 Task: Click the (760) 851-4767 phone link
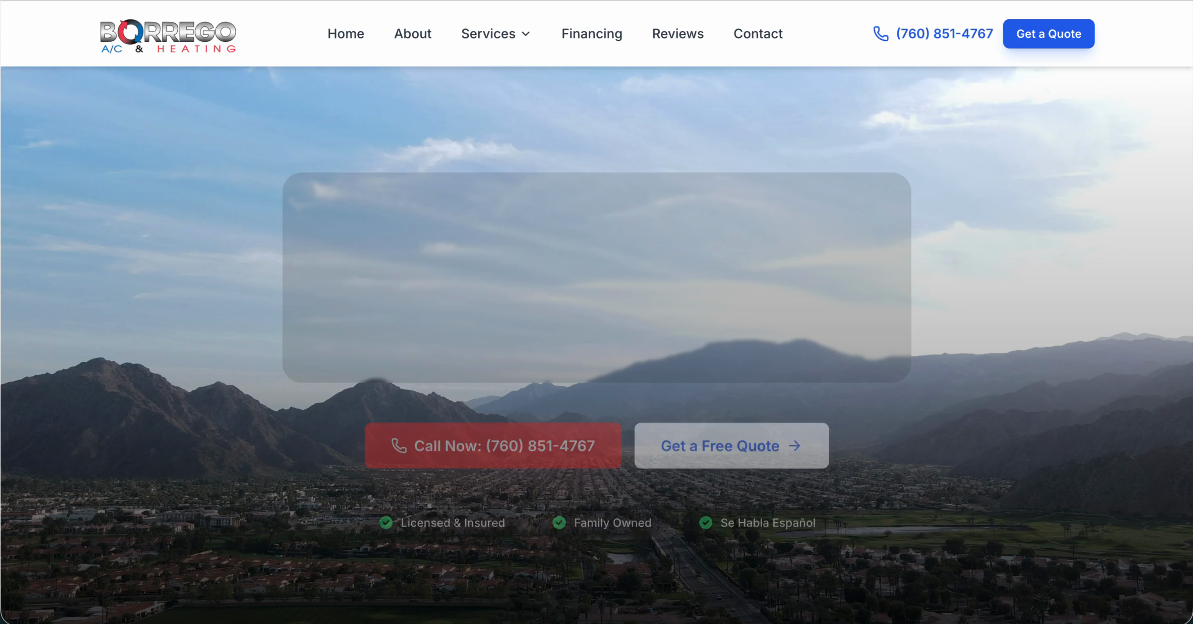coord(943,33)
